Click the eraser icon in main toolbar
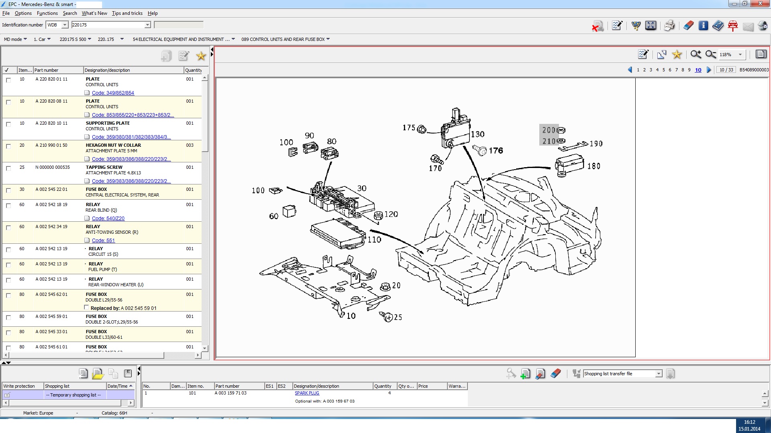Image resolution: width=771 pixels, height=433 pixels. point(688,26)
